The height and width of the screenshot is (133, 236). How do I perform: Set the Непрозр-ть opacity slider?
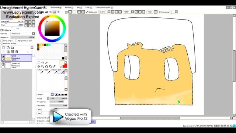point(23,37)
